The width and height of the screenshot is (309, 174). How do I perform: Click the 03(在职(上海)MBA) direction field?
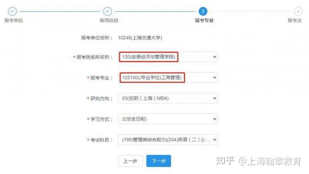tap(168, 98)
